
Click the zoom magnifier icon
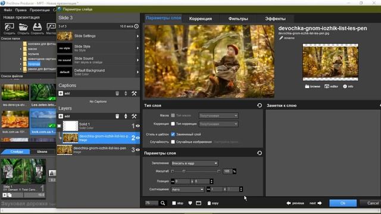pyautogui.click(x=163, y=203)
